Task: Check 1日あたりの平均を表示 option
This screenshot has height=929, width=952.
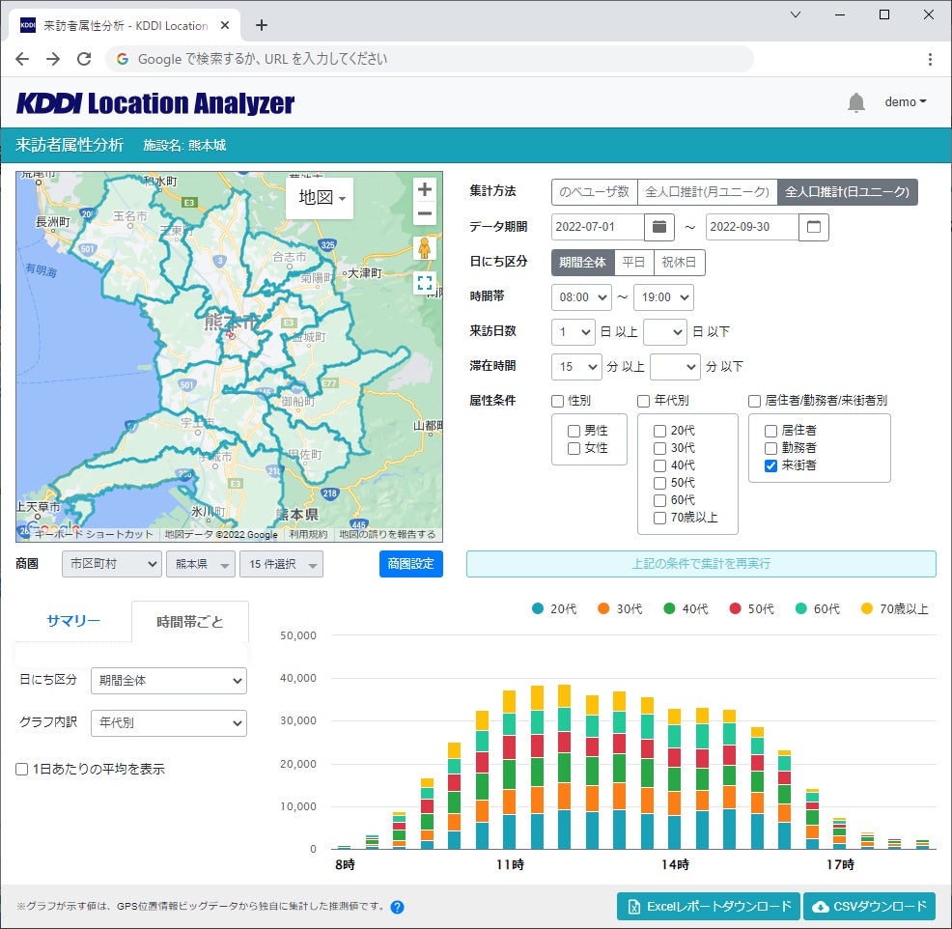Action: pyautogui.click(x=22, y=770)
